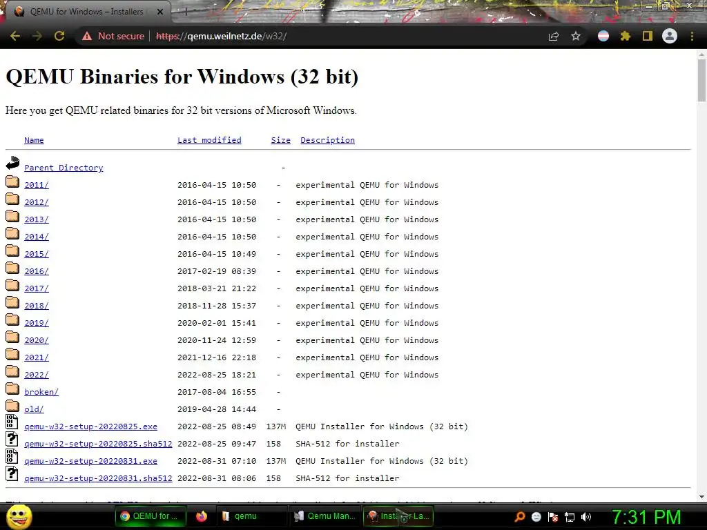Go back to the previous page
This screenshot has height=530, width=707.
15,36
